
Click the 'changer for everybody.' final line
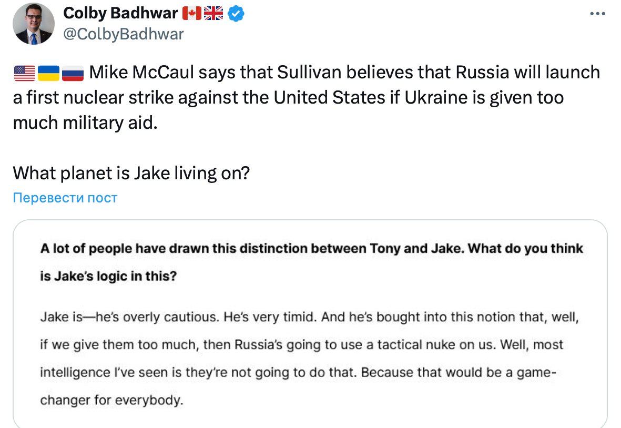coord(112,400)
